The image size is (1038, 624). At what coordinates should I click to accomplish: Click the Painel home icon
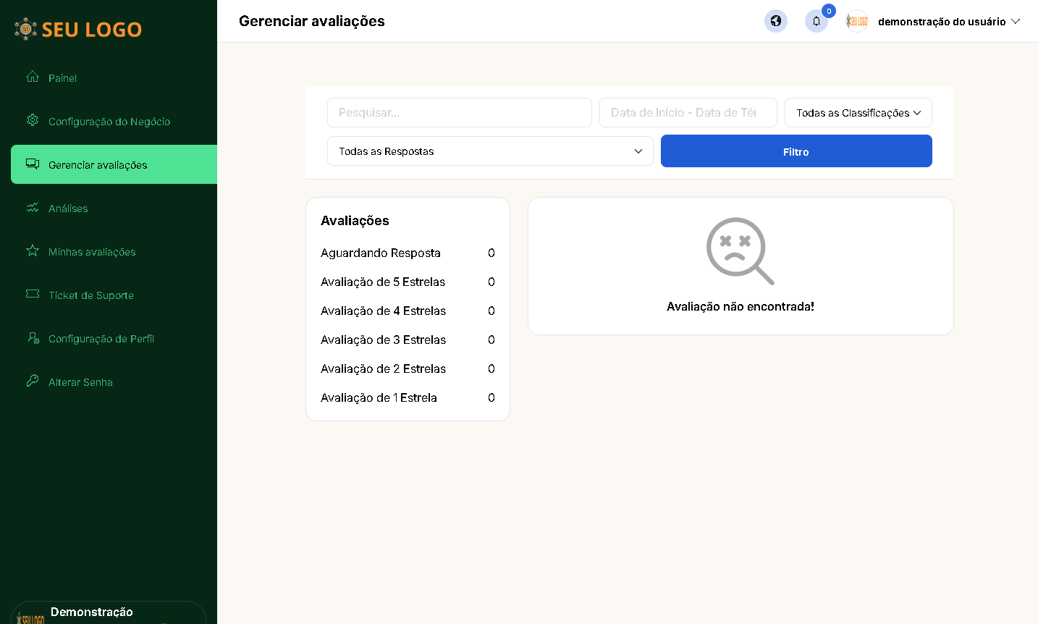(x=33, y=77)
